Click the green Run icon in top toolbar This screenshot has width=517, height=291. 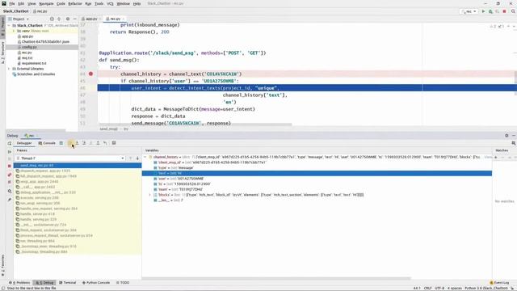[483, 11]
